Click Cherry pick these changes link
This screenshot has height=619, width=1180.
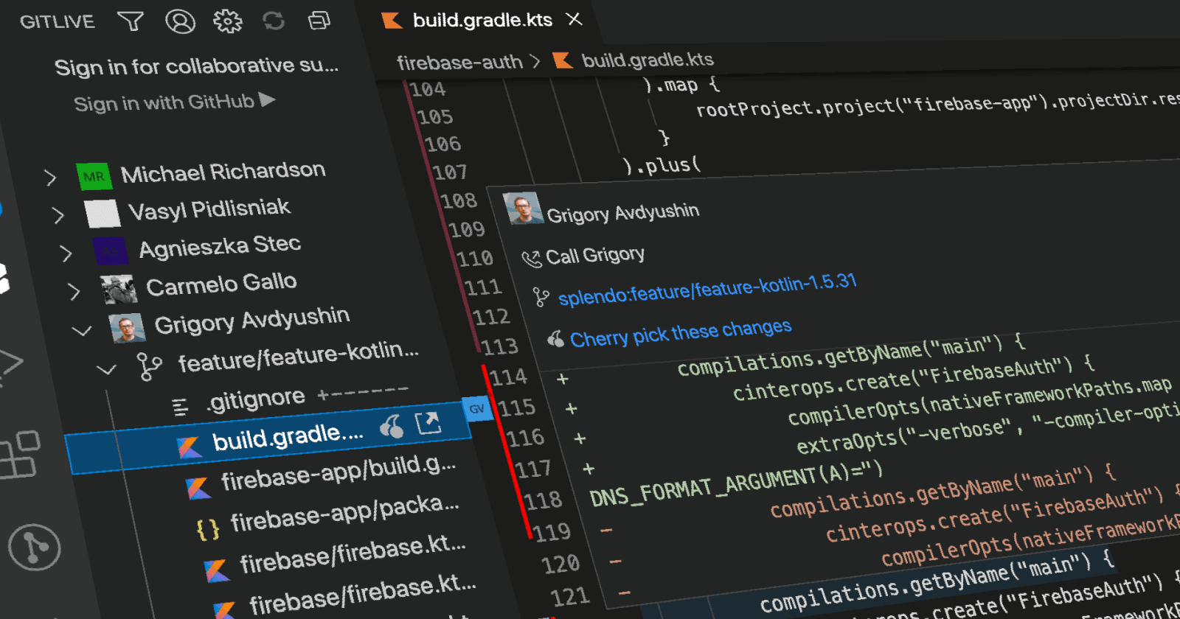coord(680,333)
